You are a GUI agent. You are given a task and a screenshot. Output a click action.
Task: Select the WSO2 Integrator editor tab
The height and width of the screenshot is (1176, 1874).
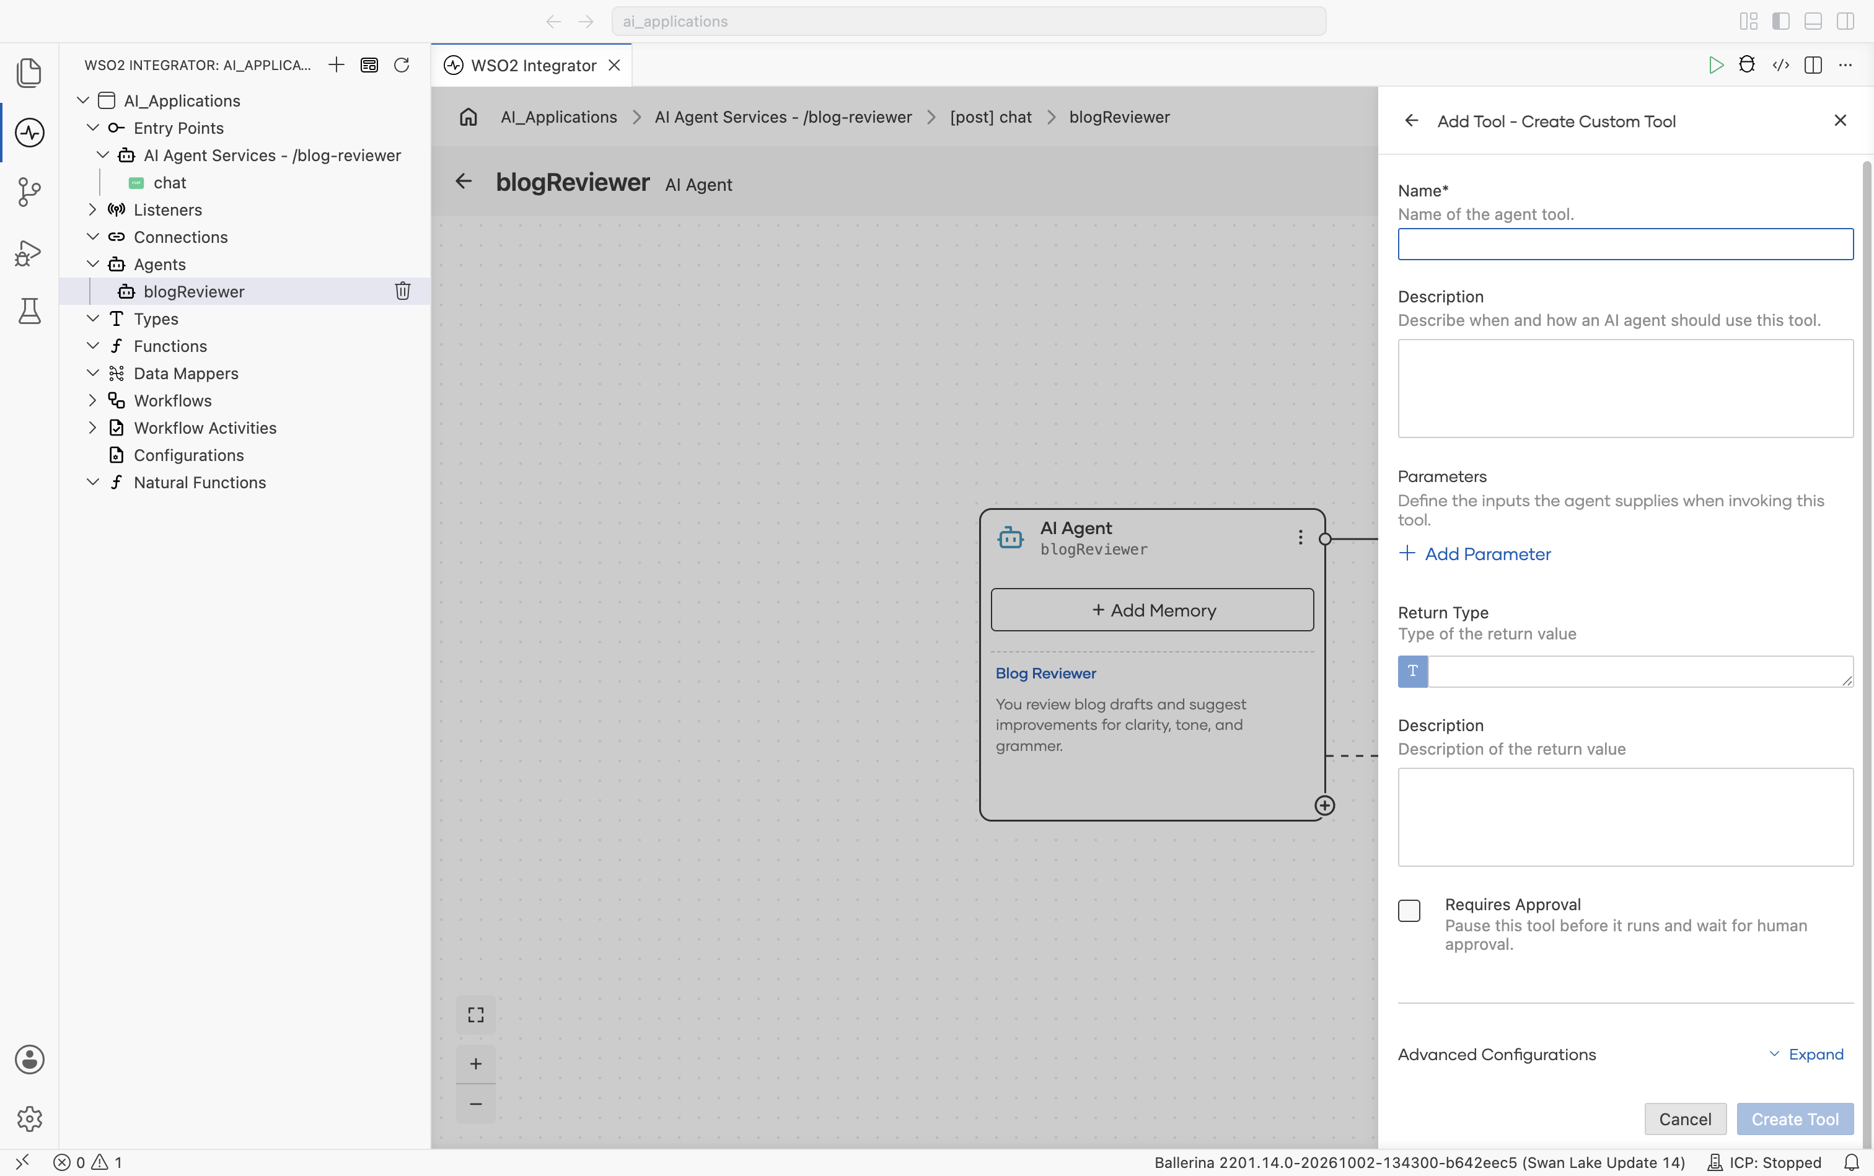tap(532, 65)
